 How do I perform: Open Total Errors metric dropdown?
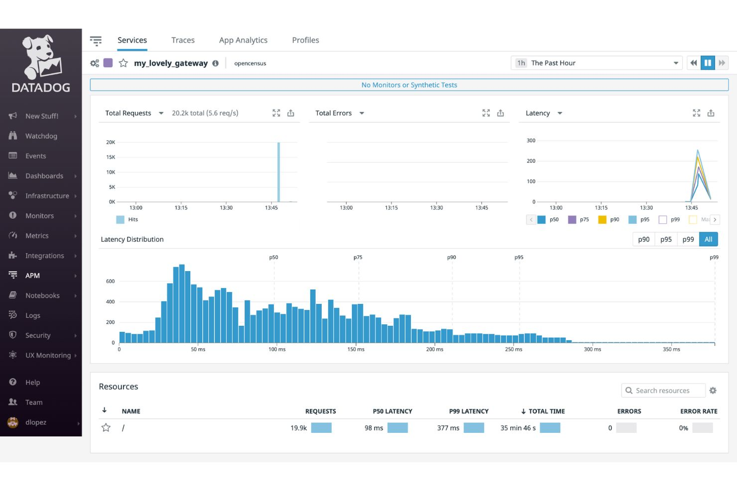[x=340, y=113]
